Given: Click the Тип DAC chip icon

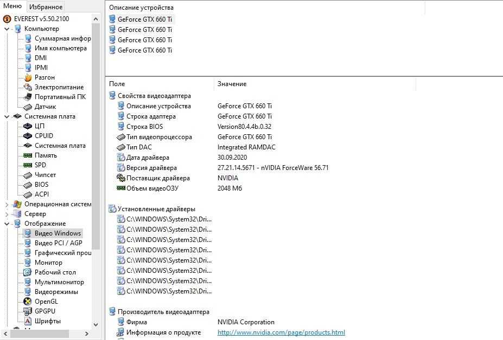Looking at the screenshot, I should [x=120, y=147].
